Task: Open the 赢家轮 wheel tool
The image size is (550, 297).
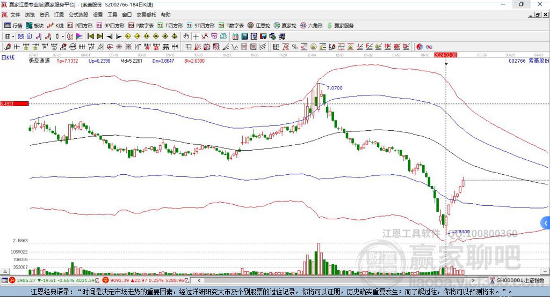Action: (x=285, y=26)
